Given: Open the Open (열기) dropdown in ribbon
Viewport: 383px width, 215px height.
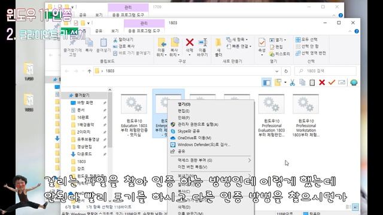Looking at the screenshot, I should (278, 40).
